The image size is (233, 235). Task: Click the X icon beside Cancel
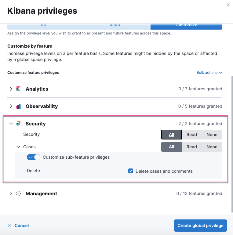coord(10,226)
